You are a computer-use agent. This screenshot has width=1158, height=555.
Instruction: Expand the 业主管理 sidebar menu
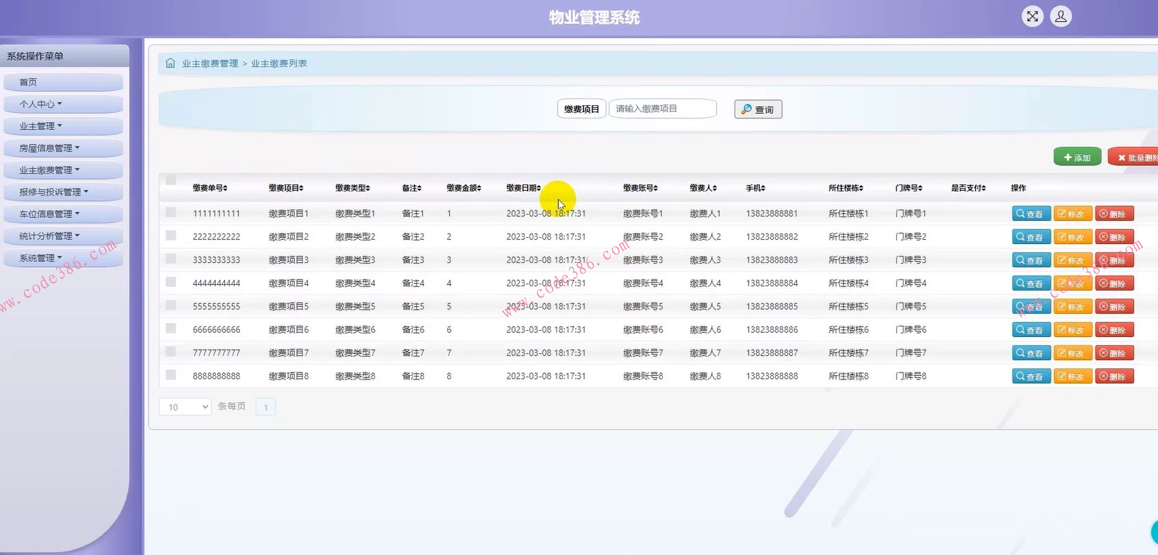[x=63, y=126]
